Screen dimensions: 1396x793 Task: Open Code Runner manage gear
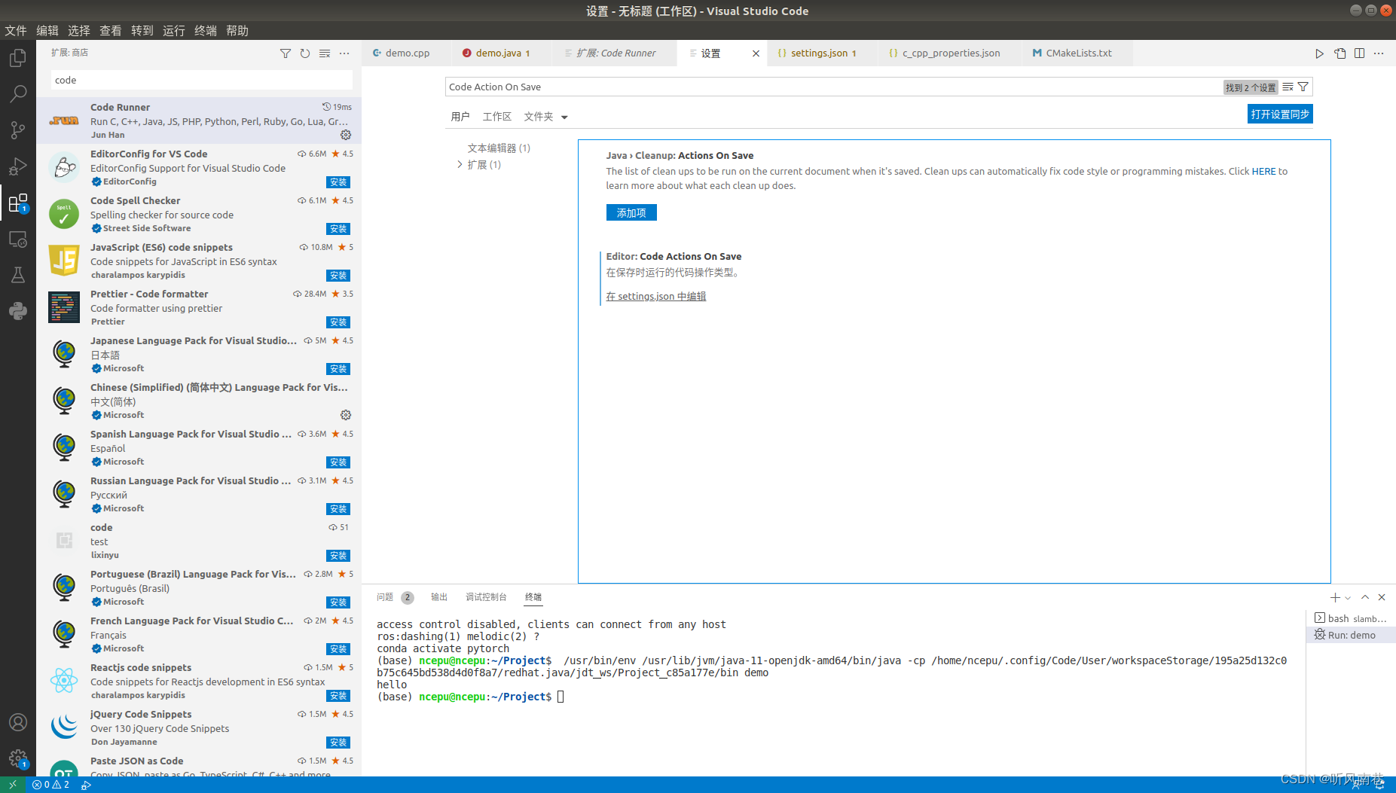346,135
